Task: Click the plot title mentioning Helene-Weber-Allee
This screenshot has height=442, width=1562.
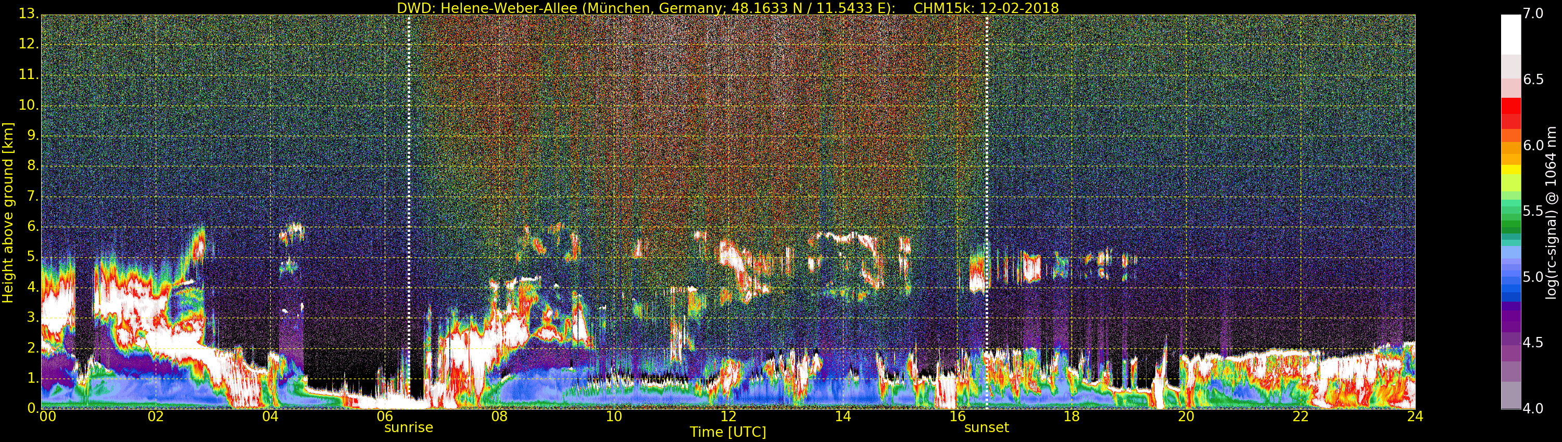Action: 728,8
